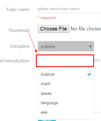101x121 pixels.
Task: Click the teal submit button at bottom
Action: coord(47,120)
